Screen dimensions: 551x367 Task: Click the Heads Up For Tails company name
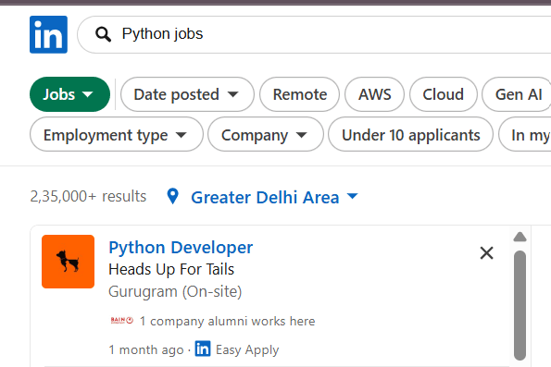point(171,269)
